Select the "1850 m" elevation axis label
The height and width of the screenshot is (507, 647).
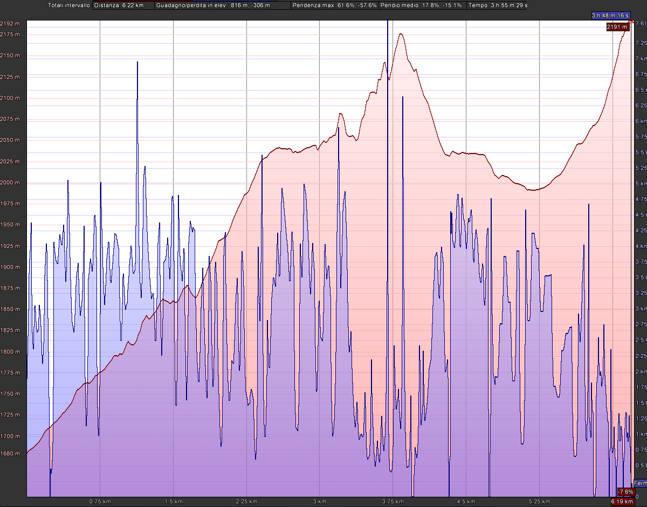10,309
